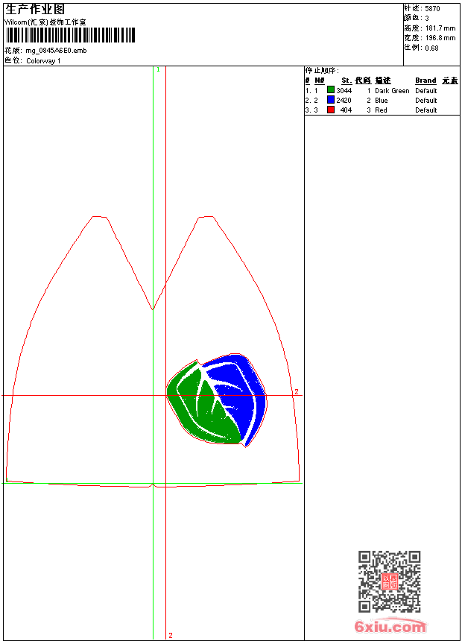This screenshot has height=641, width=462.
Task: Open the 6xiu.com watermark link
Action: 390,627
